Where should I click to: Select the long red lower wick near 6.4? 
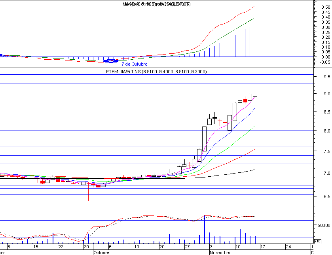pos(88,192)
